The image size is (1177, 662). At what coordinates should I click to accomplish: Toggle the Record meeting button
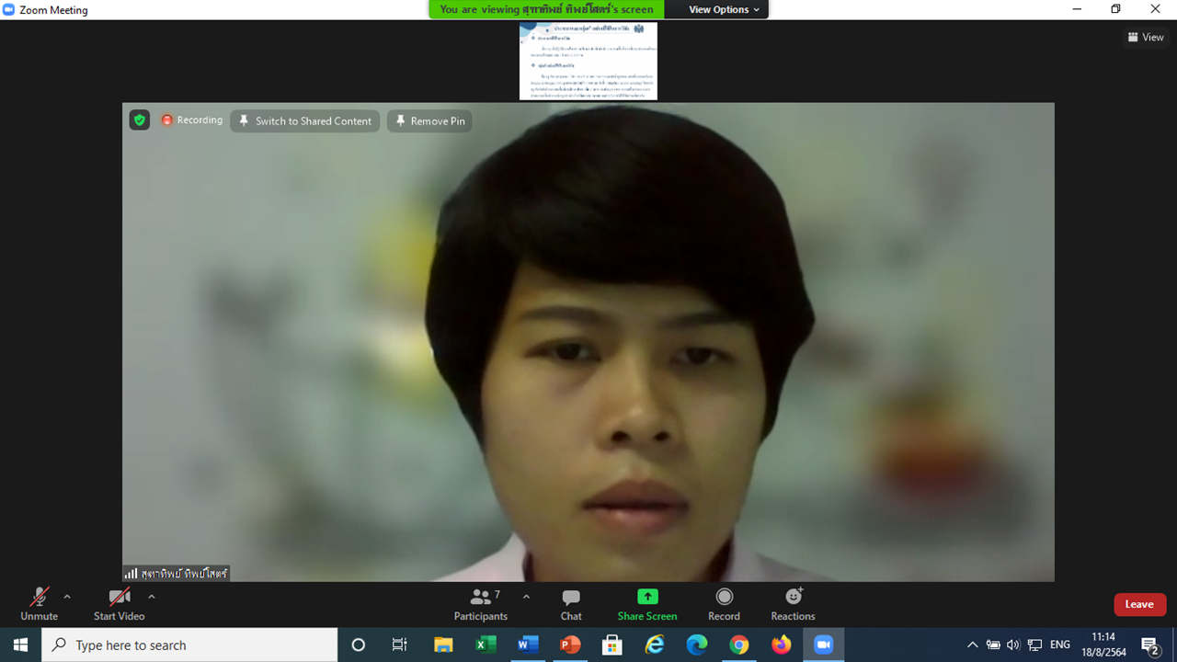coord(724,604)
